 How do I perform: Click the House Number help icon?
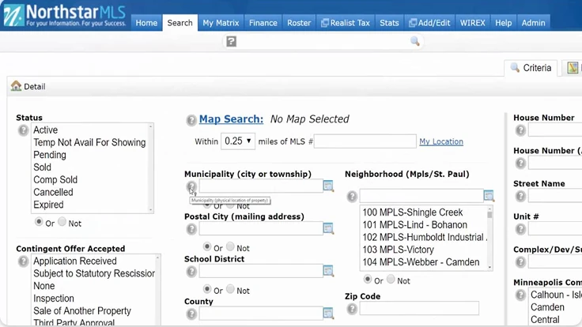tap(521, 130)
